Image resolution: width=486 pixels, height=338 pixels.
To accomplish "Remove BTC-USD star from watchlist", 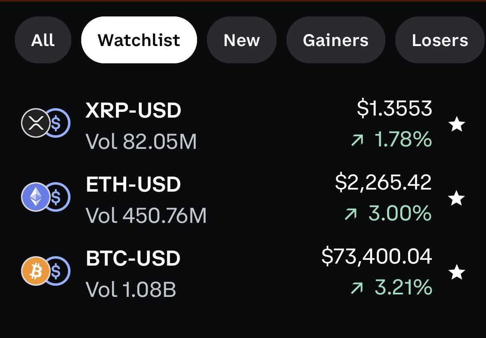I will [x=457, y=272].
